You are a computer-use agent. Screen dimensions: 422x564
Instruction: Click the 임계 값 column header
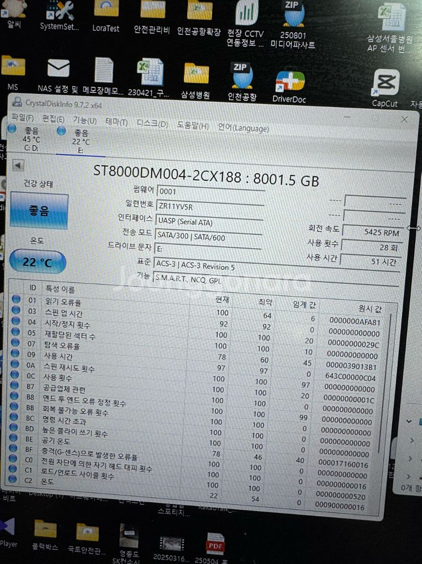(304, 305)
